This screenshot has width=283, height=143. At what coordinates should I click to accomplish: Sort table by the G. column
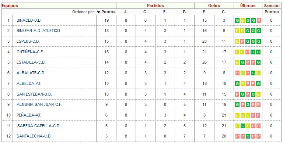(x=146, y=12)
